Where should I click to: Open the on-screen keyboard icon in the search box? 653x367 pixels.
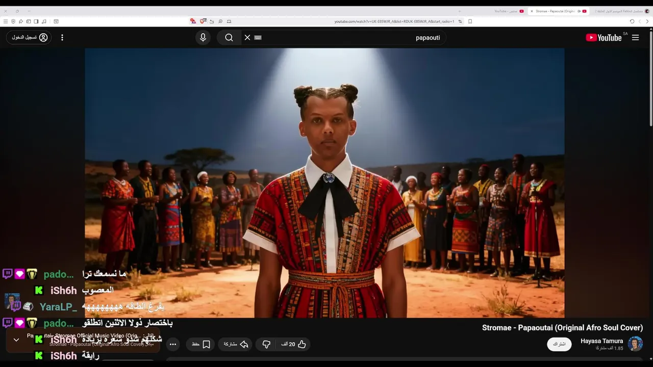click(x=258, y=38)
